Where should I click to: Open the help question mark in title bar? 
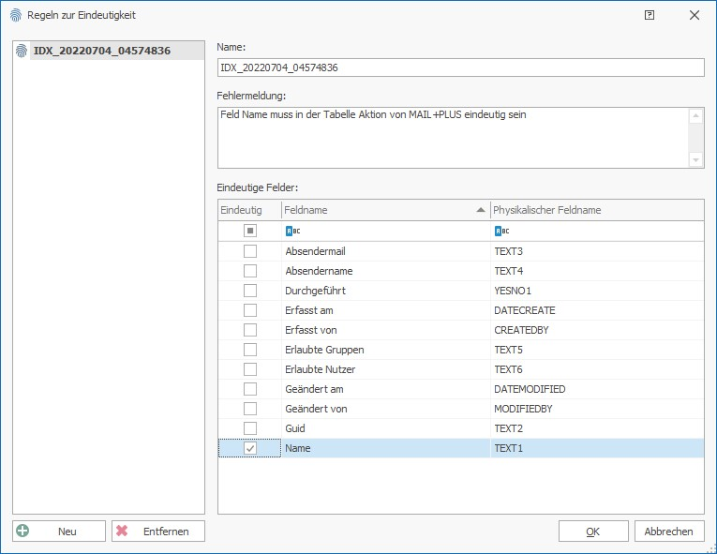[x=650, y=15]
